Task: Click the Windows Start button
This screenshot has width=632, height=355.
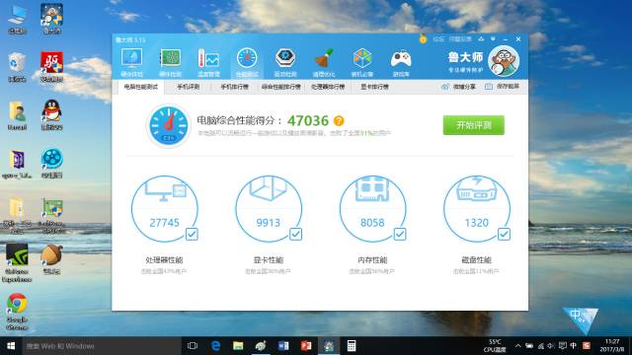Action: (11, 346)
